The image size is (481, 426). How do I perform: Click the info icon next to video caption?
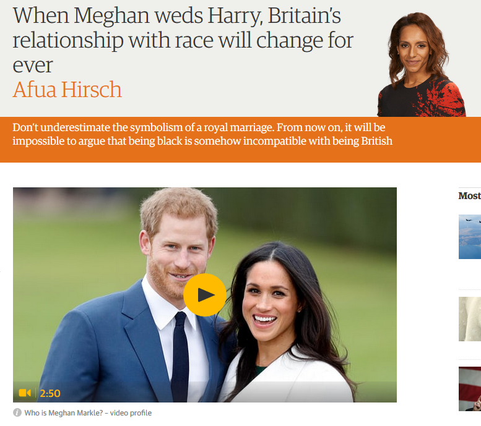point(17,412)
